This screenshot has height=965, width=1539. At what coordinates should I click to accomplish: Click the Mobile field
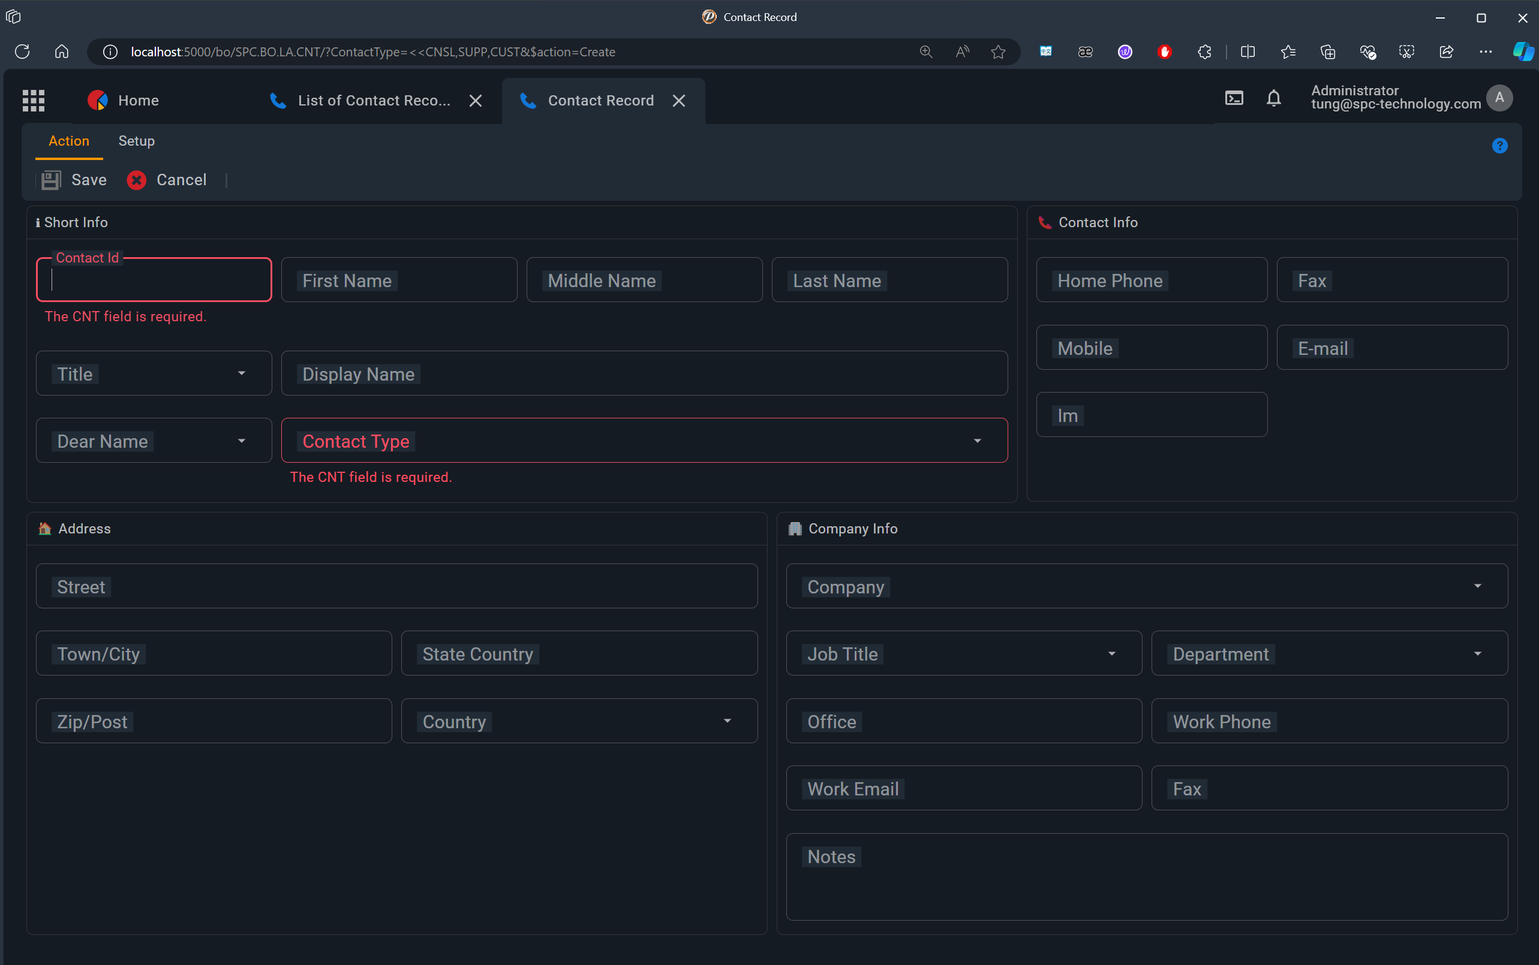coord(1152,347)
